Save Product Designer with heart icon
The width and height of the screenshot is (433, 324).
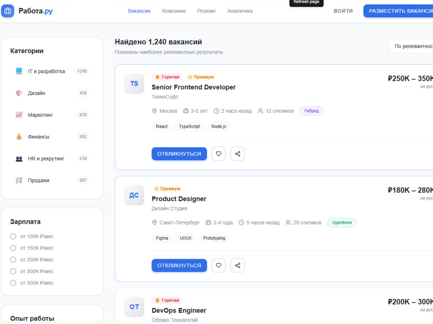click(x=219, y=265)
